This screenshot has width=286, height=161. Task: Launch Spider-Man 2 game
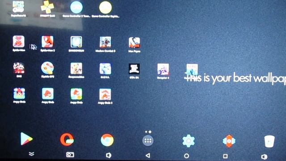point(47,42)
